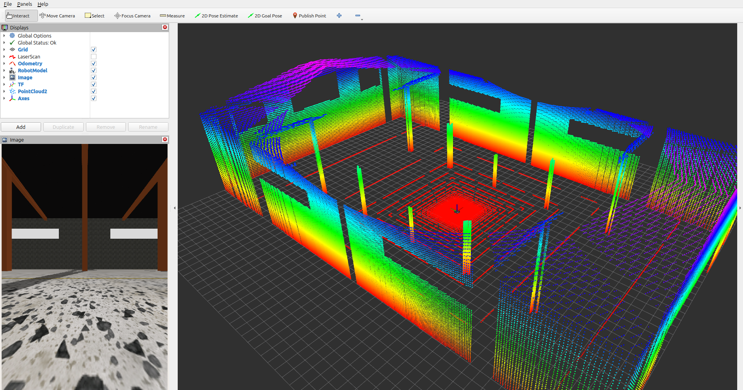Open the File menu
Screen dimensions: 743x390
tap(7, 4)
